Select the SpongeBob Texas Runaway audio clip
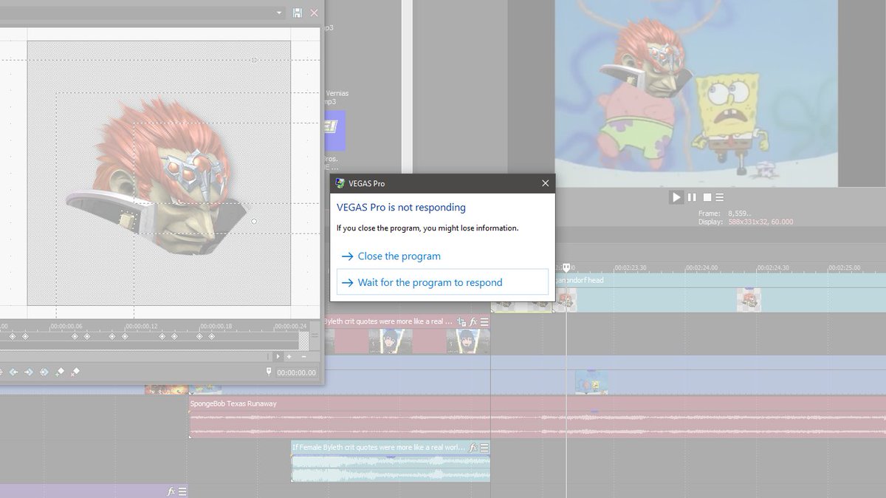This screenshot has height=498, width=886. point(538,417)
